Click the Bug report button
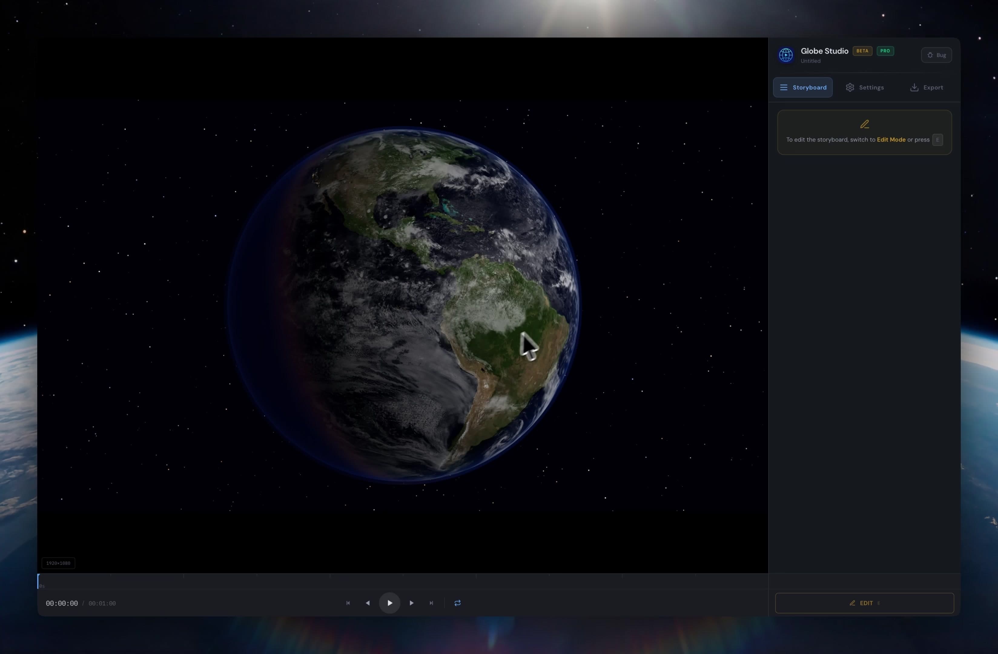Viewport: 998px width, 654px height. click(936, 55)
